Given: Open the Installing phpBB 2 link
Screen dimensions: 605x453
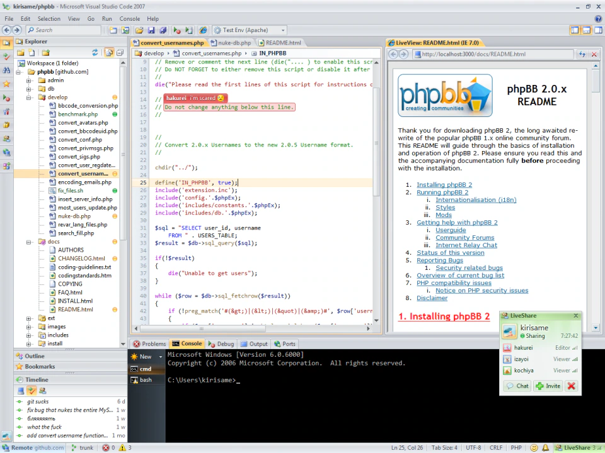Looking at the screenshot, I should click(444, 185).
